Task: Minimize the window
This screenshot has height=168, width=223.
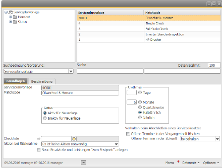Action: [209, 4]
